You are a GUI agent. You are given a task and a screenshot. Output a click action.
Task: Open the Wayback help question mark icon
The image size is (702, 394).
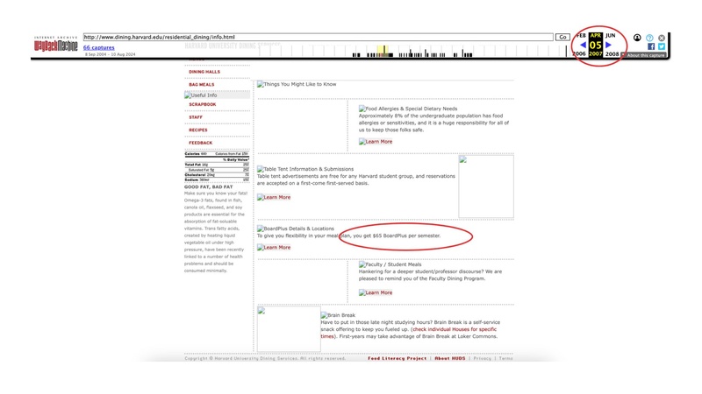649,38
